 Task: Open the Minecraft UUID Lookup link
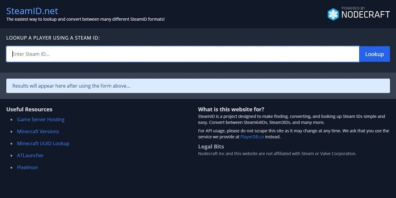(x=43, y=143)
